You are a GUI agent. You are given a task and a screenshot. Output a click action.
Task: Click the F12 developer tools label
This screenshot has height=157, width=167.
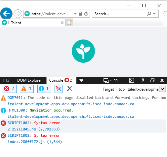click(6, 80)
